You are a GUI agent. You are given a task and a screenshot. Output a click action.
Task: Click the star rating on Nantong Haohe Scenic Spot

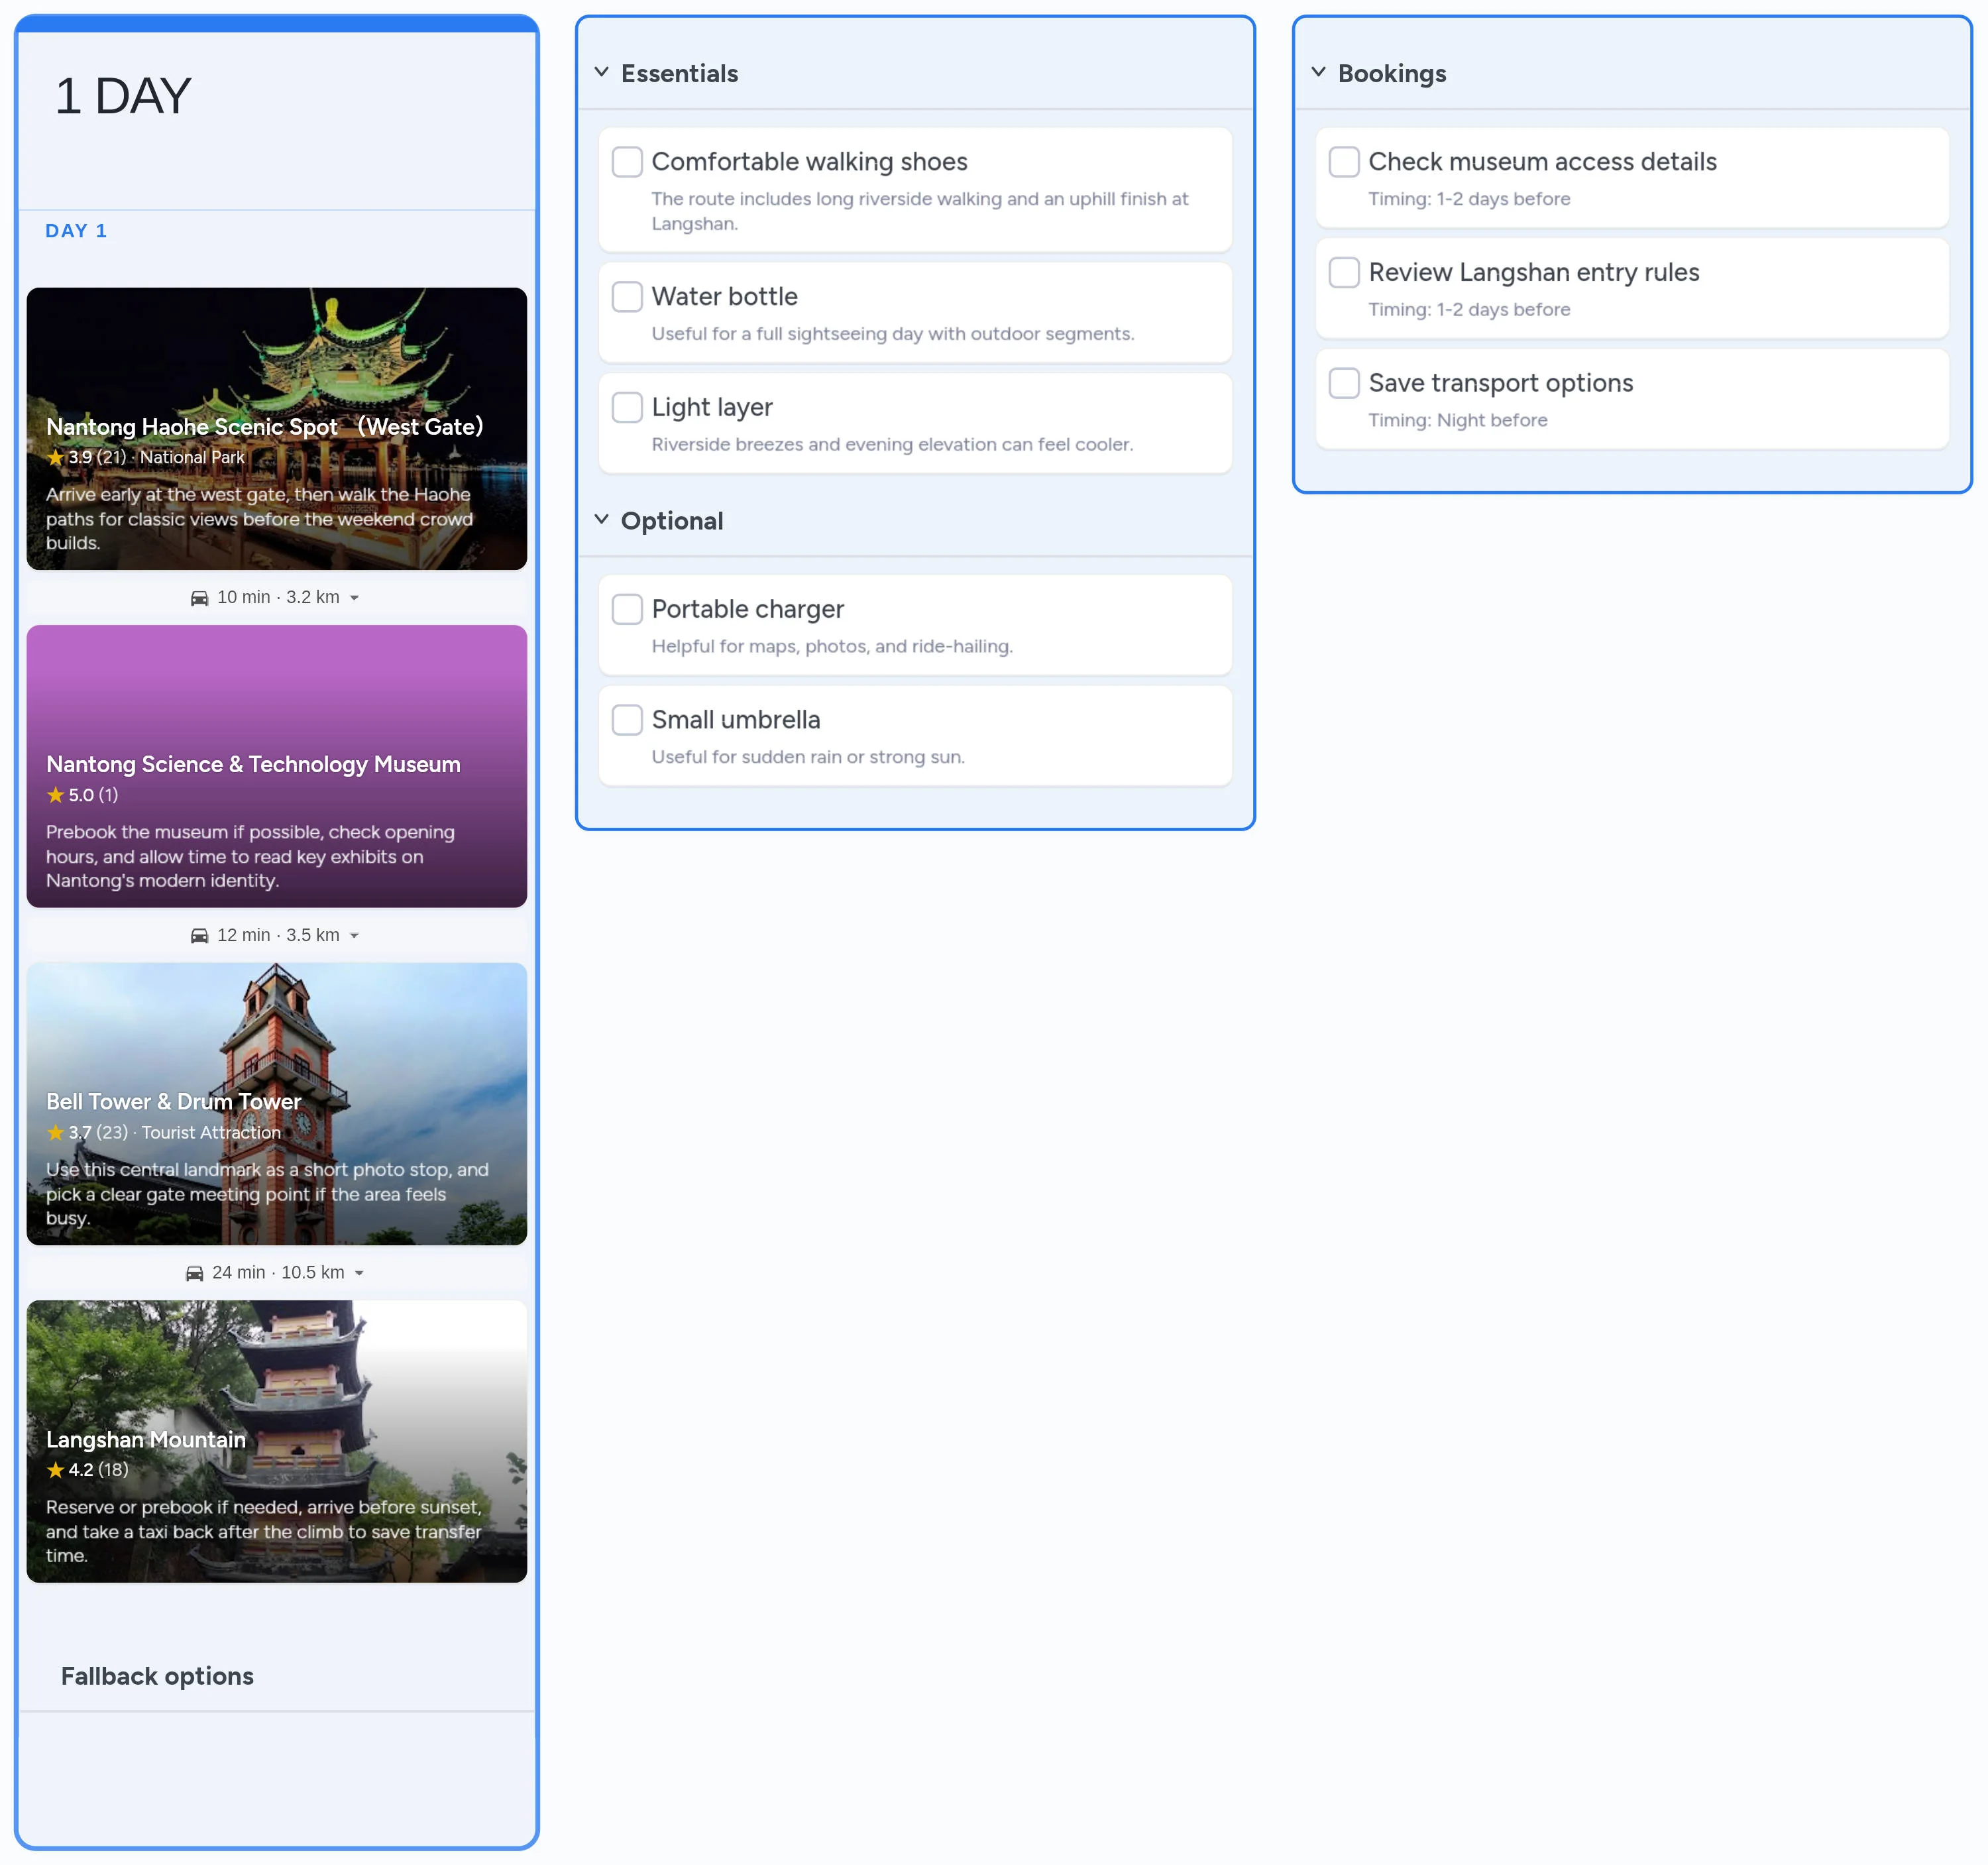click(55, 458)
